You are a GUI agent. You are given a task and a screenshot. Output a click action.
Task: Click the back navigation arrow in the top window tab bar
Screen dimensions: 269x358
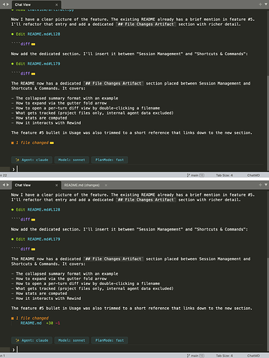tap(4, 4)
